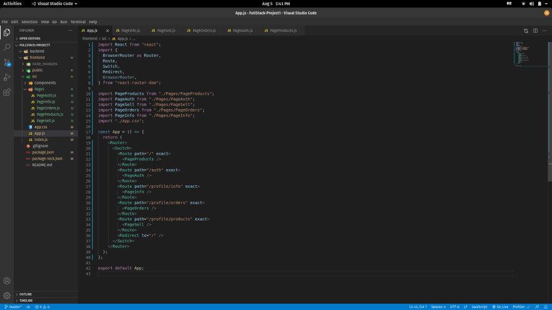Open the Terminal menu
This screenshot has height=310, width=552.
(x=78, y=22)
